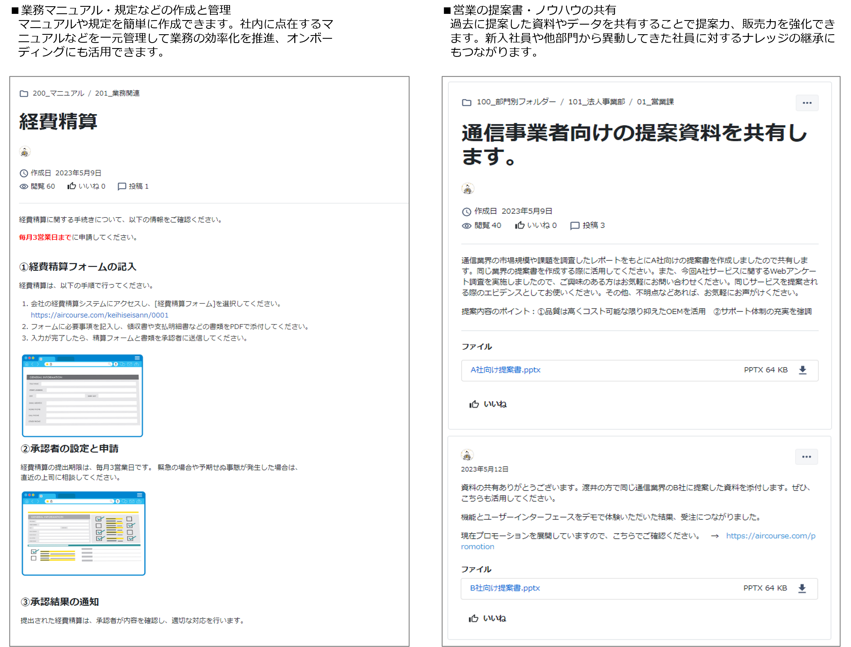Like the comment with B社向け提案書 attachment
The width and height of the screenshot is (851, 647).
487,618
